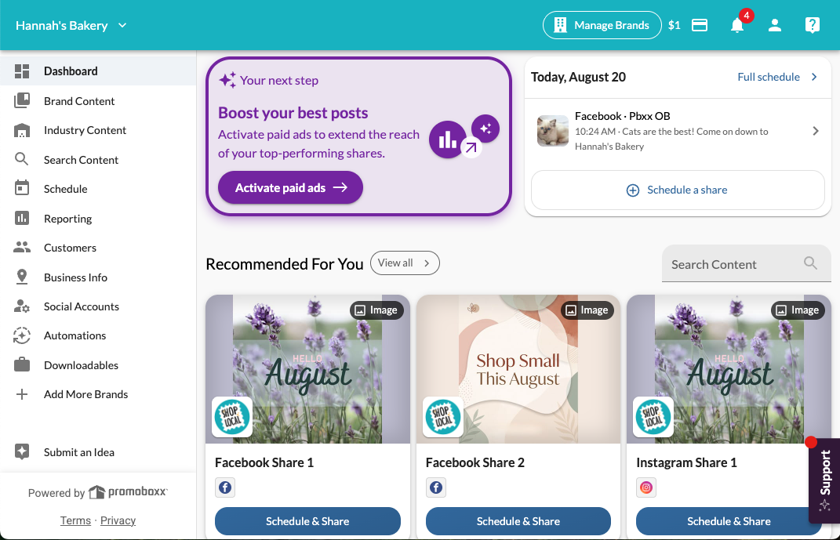This screenshot has height=540, width=840.
Task: Open the Support side tab
Action: pyautogui.click(x=824, y=480)
